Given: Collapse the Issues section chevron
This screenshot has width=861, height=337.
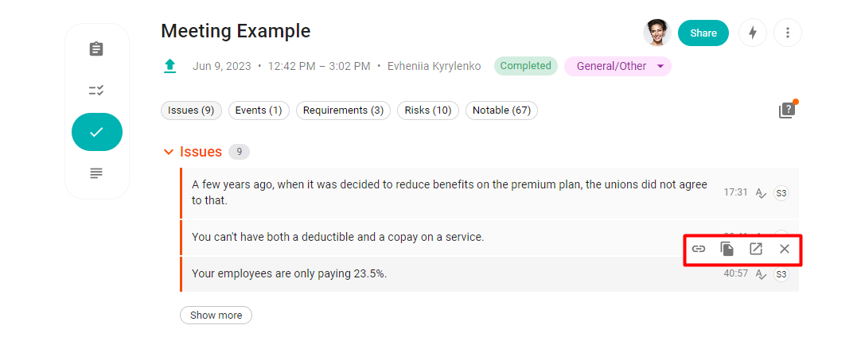Looking at the screenshot, I should point(169,152).
